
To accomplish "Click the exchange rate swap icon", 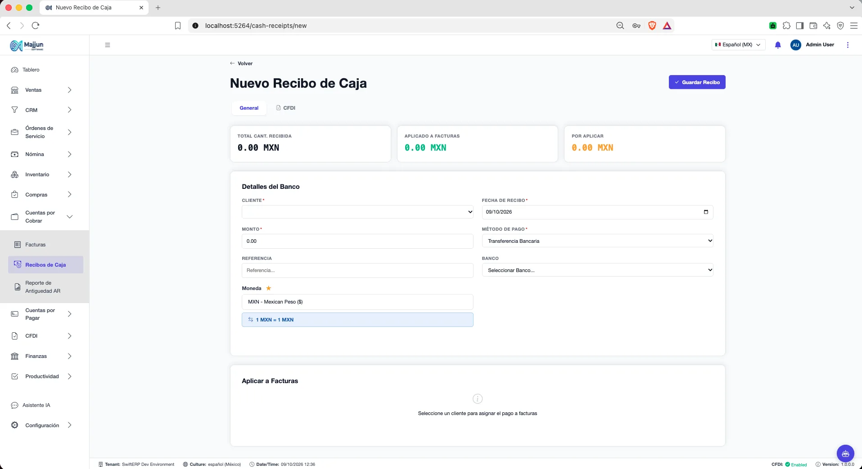I will [x=251, y=320].
